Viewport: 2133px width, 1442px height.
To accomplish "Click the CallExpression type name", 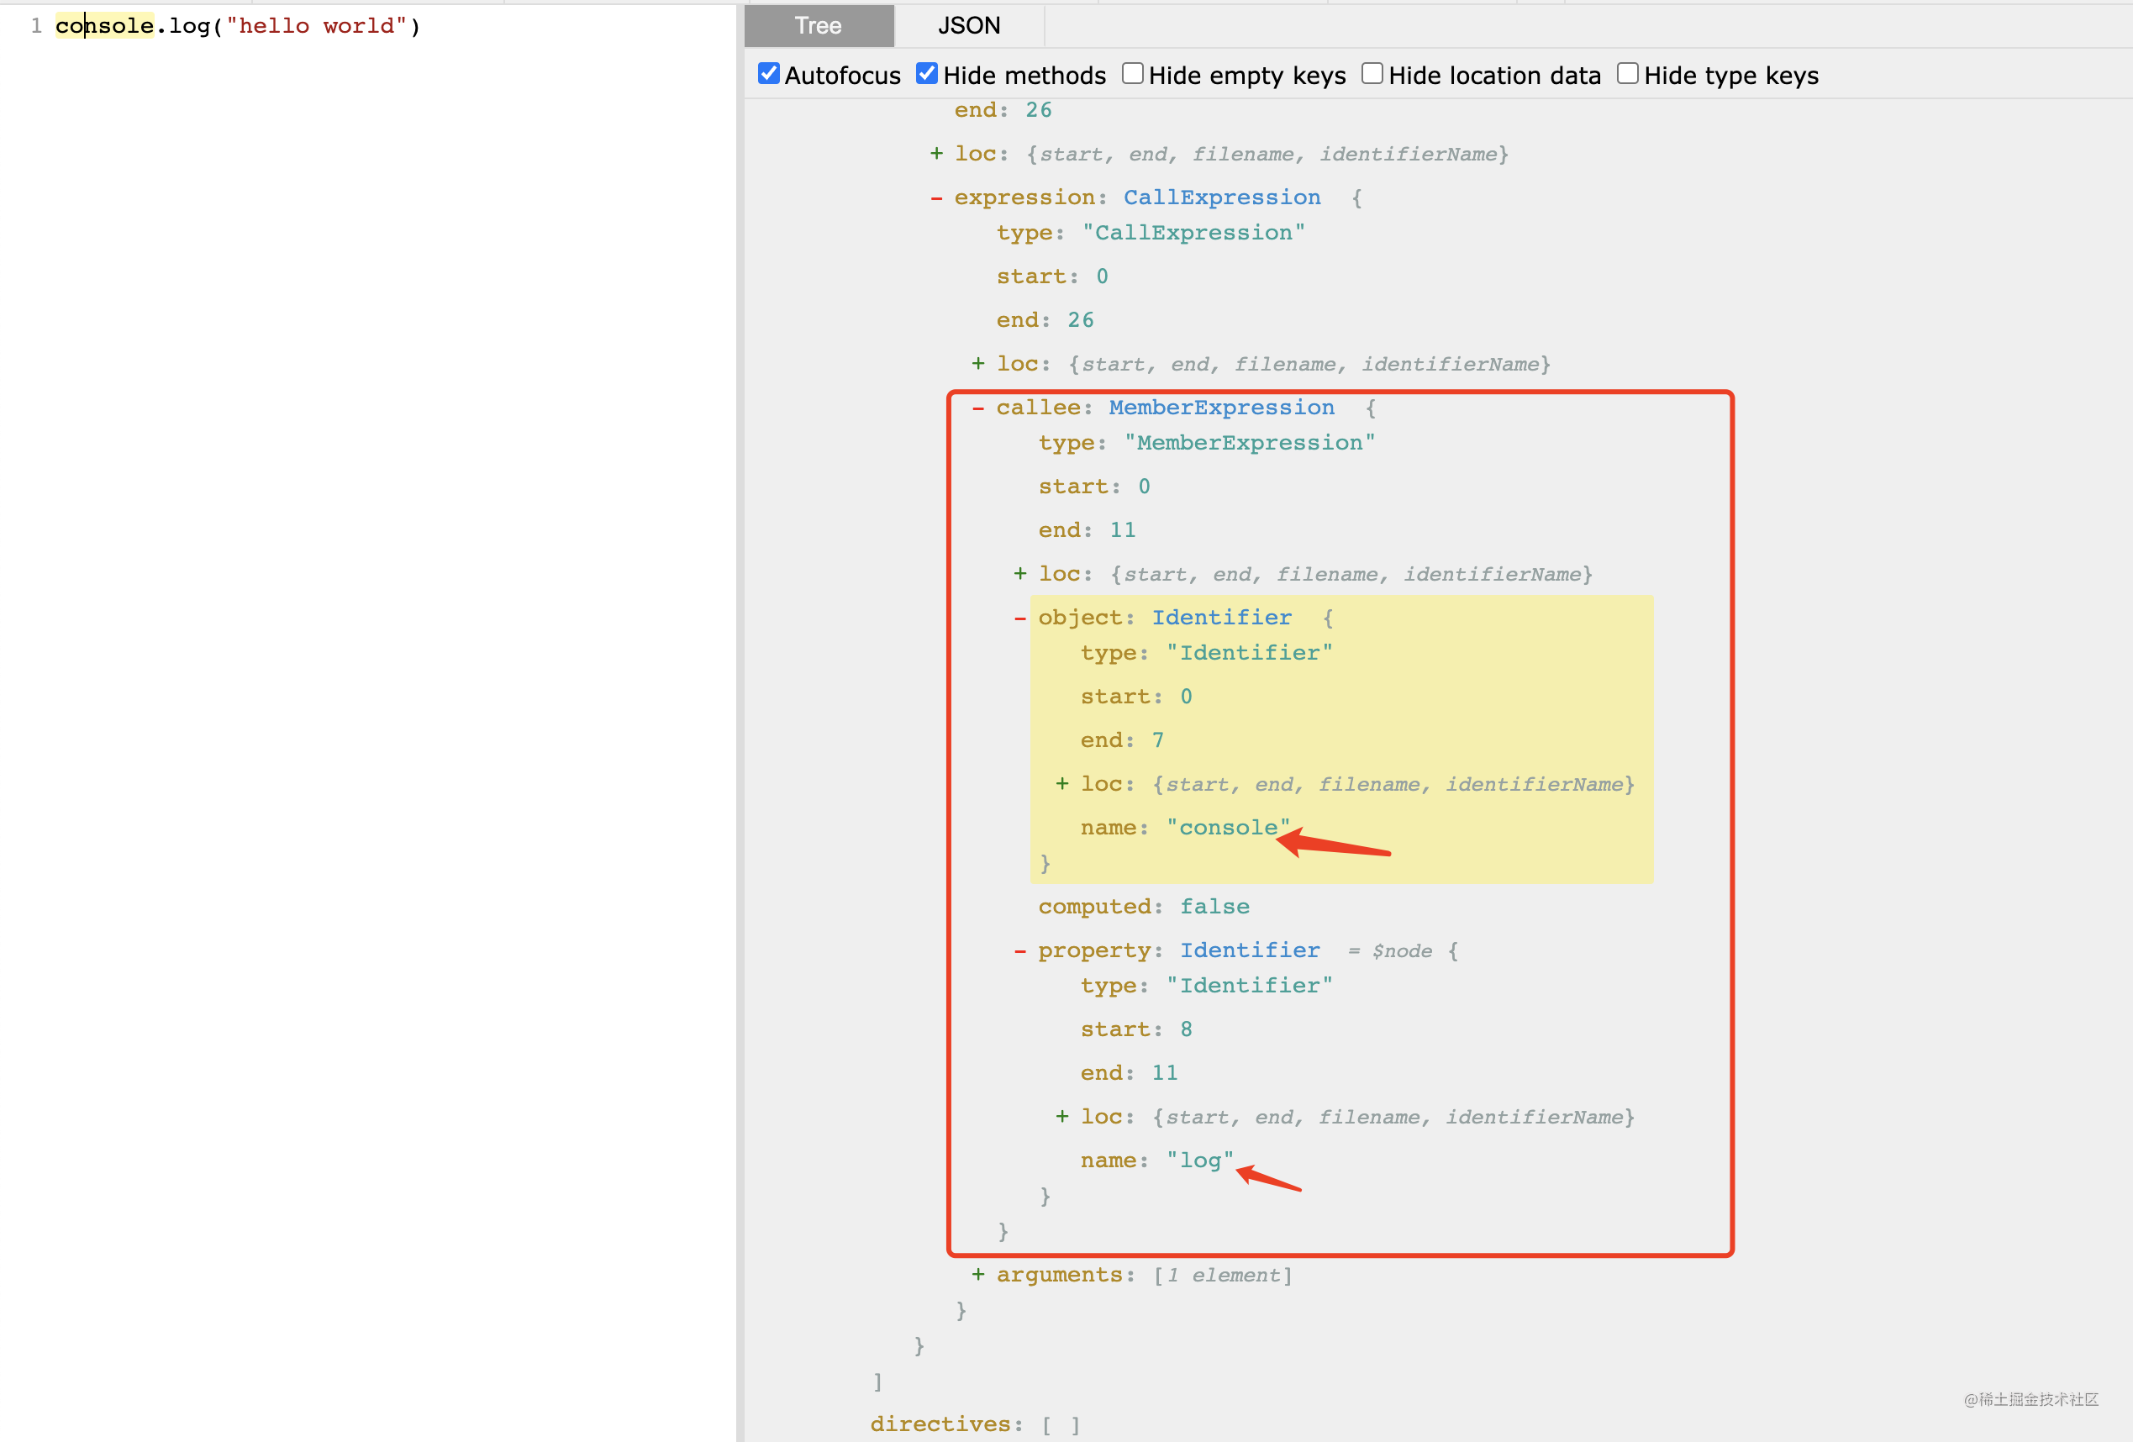I will pyautogui.click(x=1220, y=197).
